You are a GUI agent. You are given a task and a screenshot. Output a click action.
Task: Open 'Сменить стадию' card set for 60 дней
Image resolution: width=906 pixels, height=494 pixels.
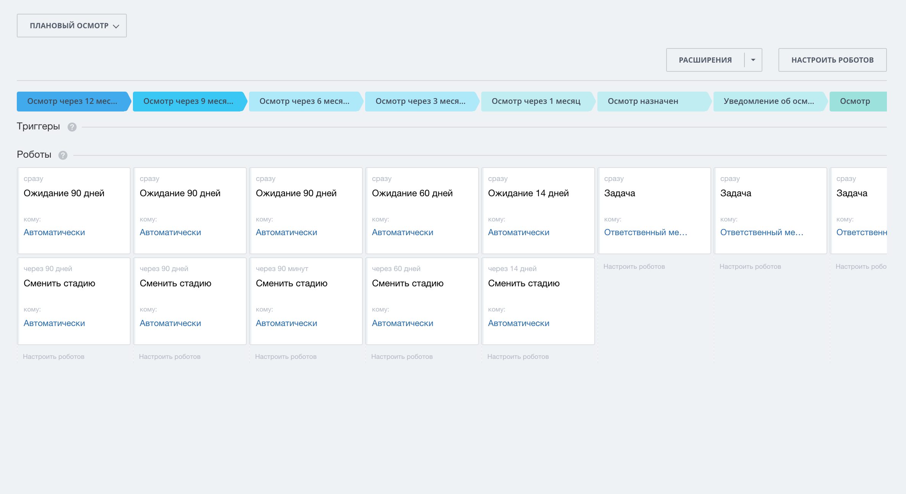(x=408, y=283)
